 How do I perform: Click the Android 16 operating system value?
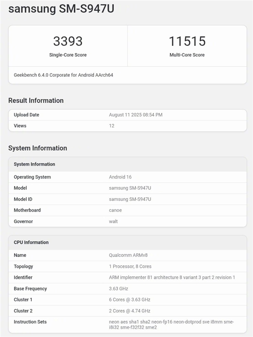[120, 177]
